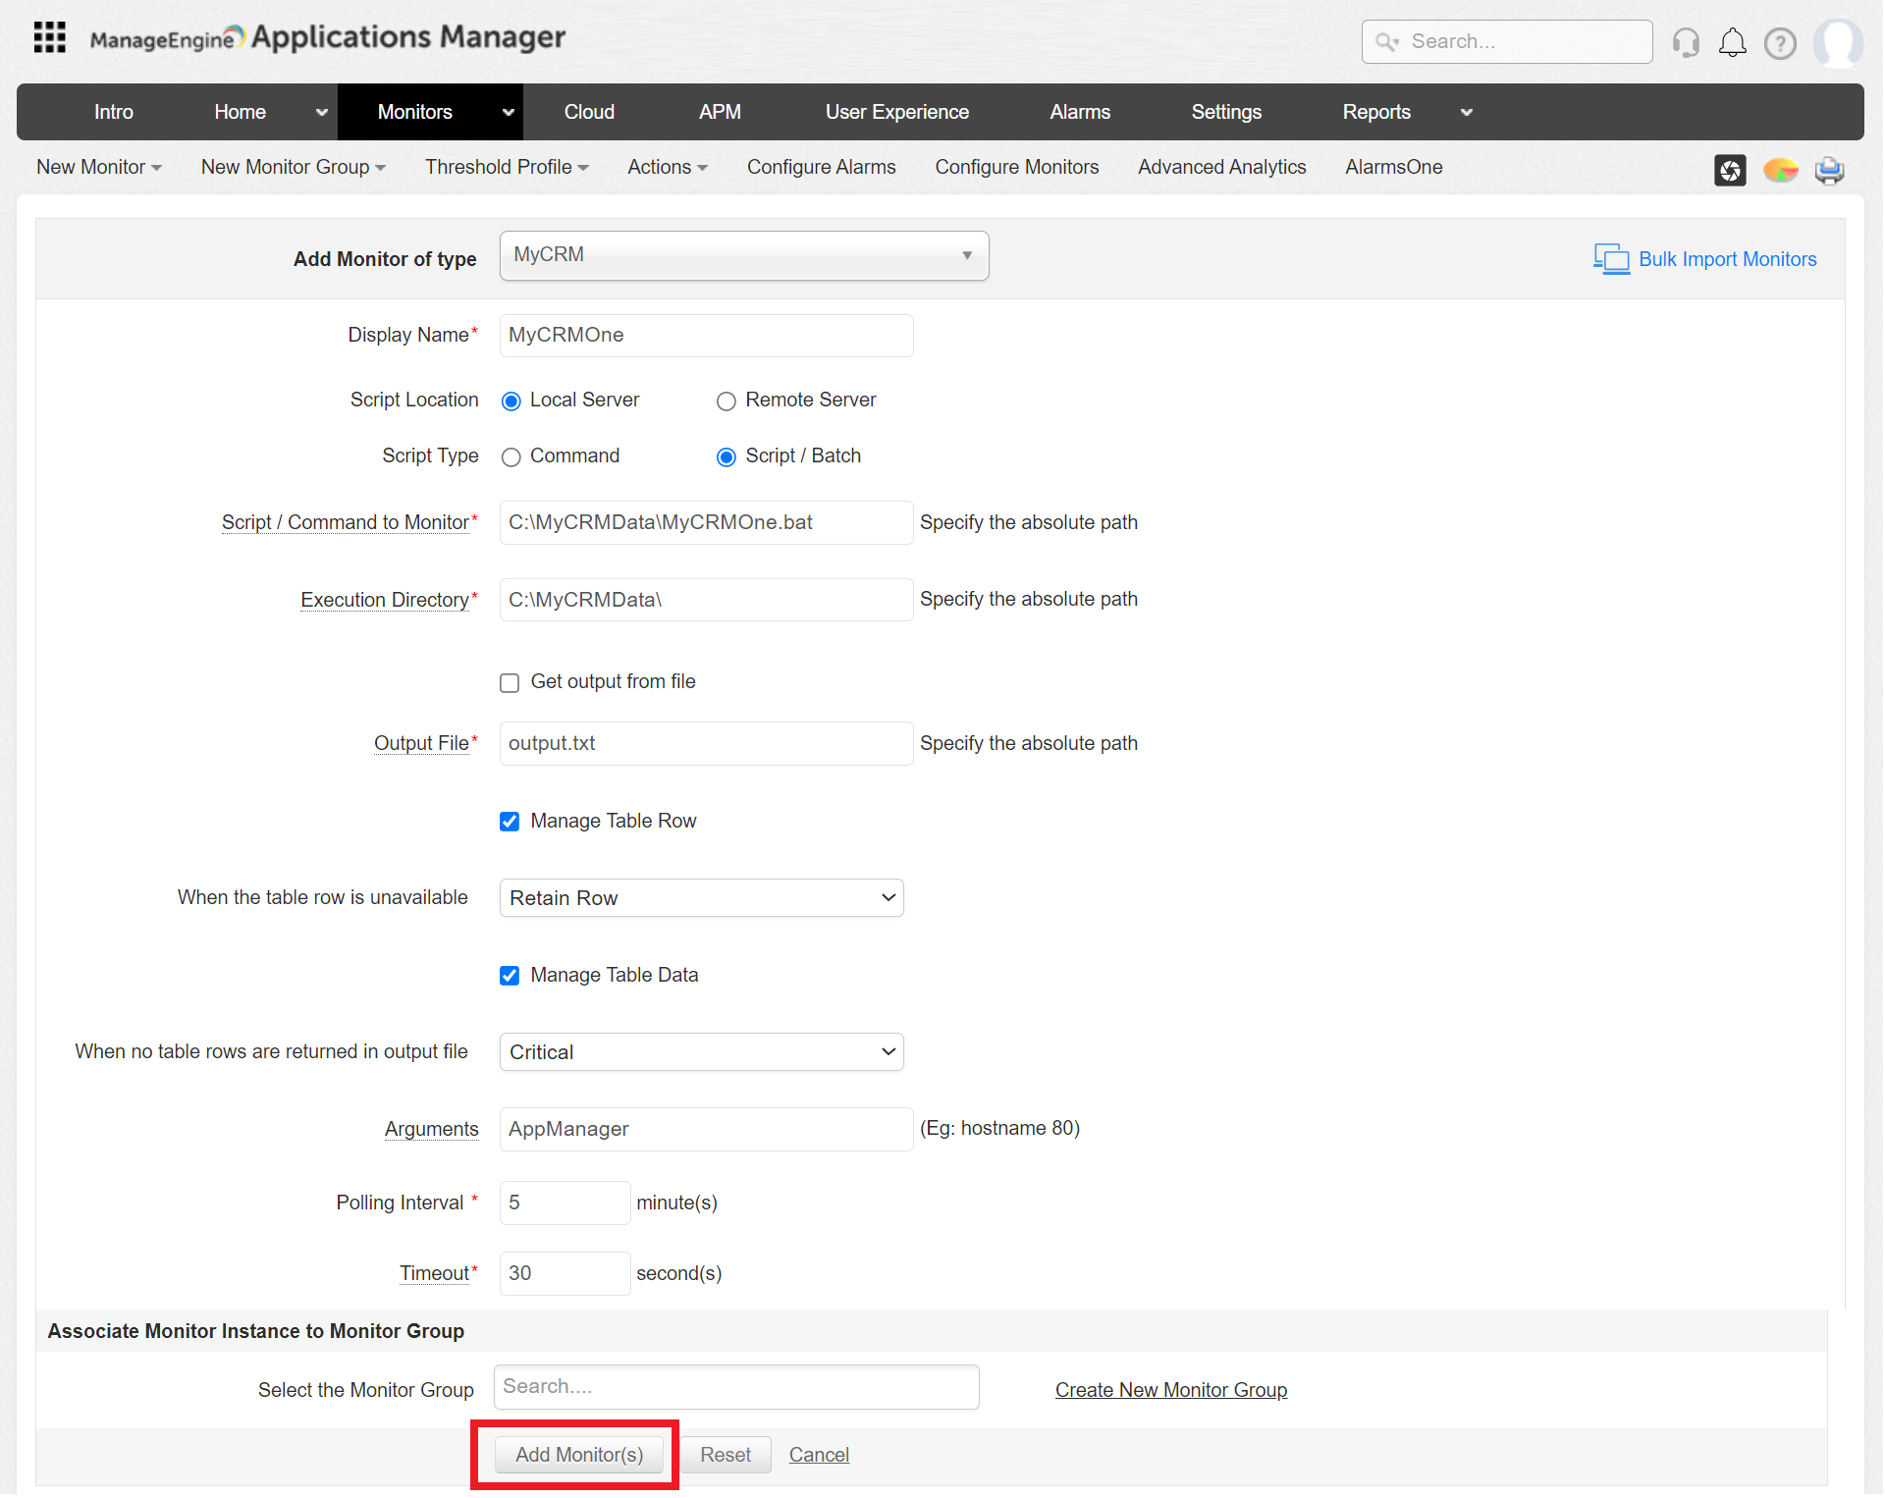Uncheck Manage Table Row checkbox
The height and width of the screenshot is (1498, 1885).
(510, 823)
